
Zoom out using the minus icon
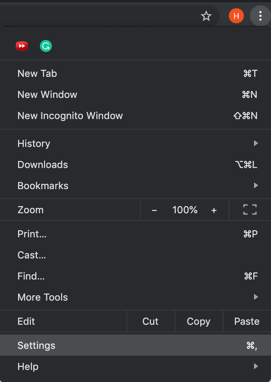click(x=154, y=210)
